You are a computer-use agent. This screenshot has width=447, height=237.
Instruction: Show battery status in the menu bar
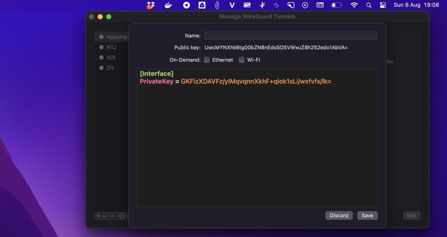point(337,5)
